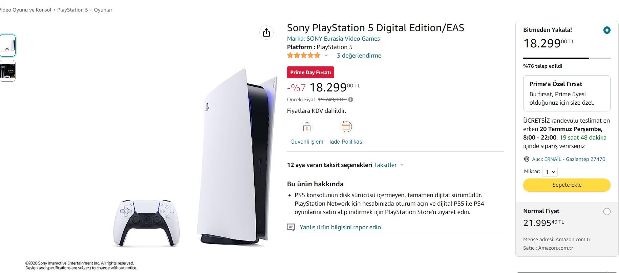Click the report speech-bubble icon
The image size is (619, 273).
pyautogui.click(x=291, y=227)
